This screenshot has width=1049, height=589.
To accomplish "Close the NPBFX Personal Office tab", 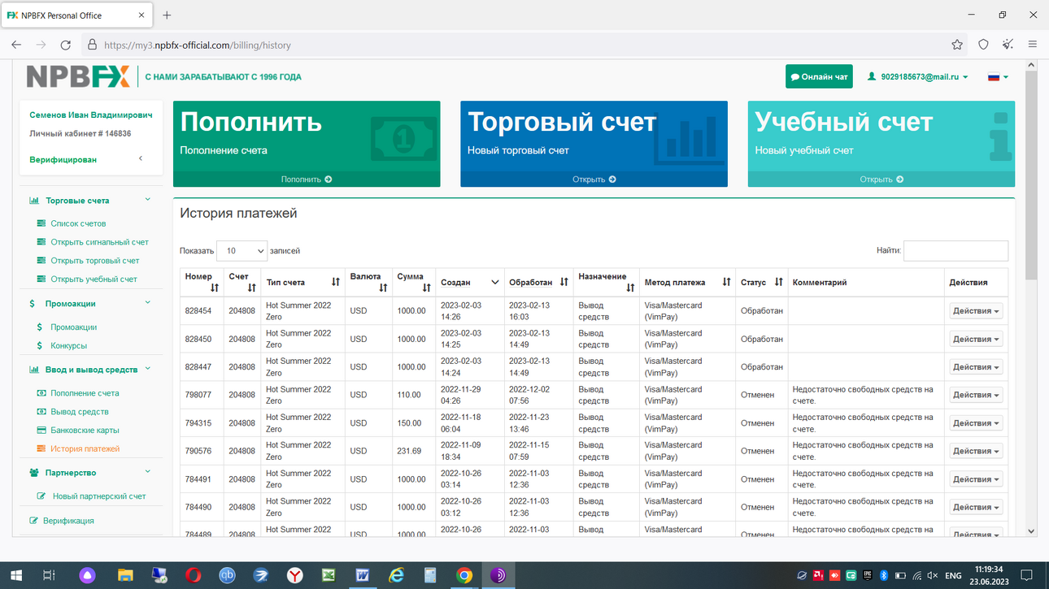I will click(141, 15).
